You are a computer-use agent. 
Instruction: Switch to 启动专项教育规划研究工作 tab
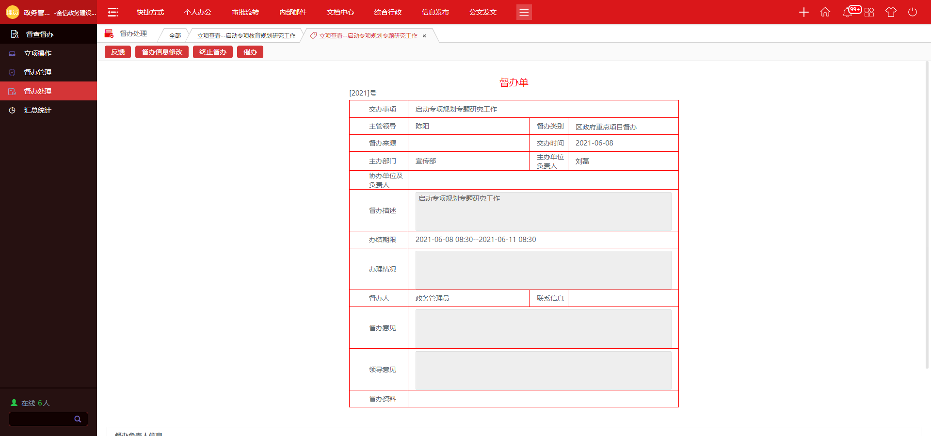[x=246, y=36]
